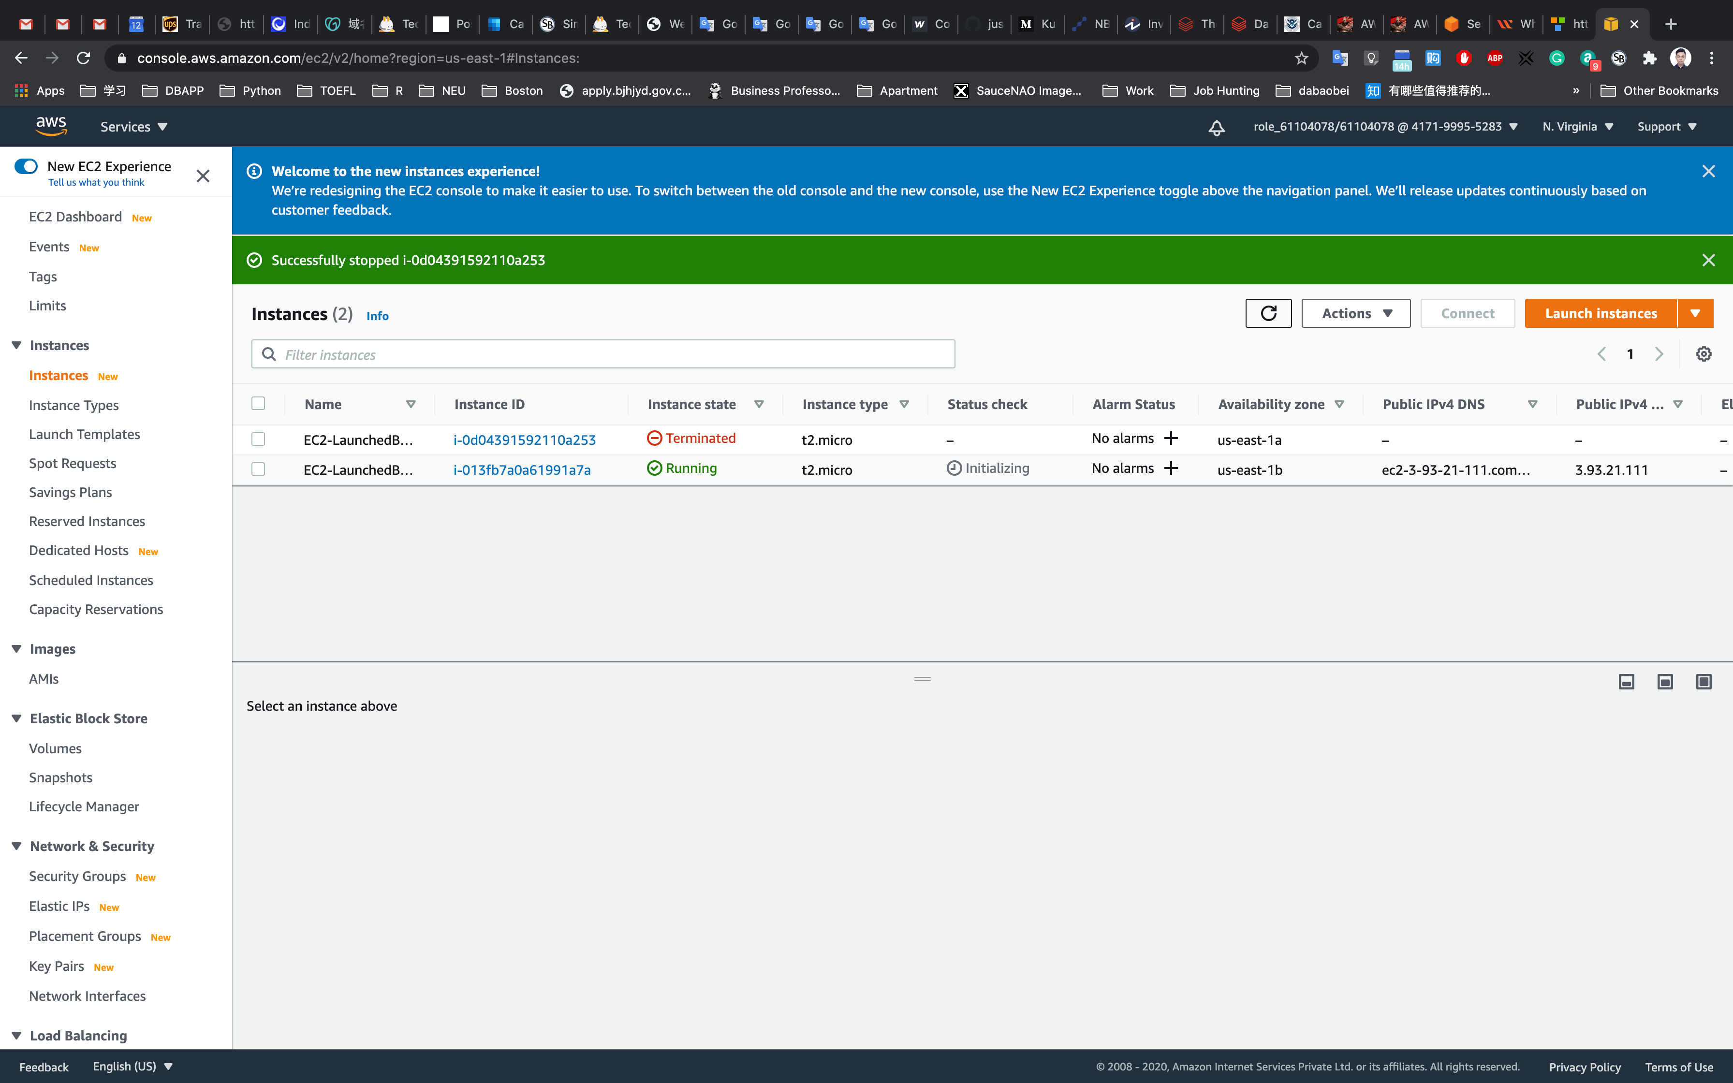Image resolution: width=1733 pixels, height=1083 pixels.
Task: Set details panel to middle split layout
Action: click(x=1665, y=681)
